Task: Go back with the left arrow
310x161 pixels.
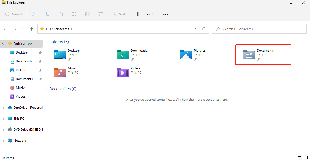Action: coord(5,29)
